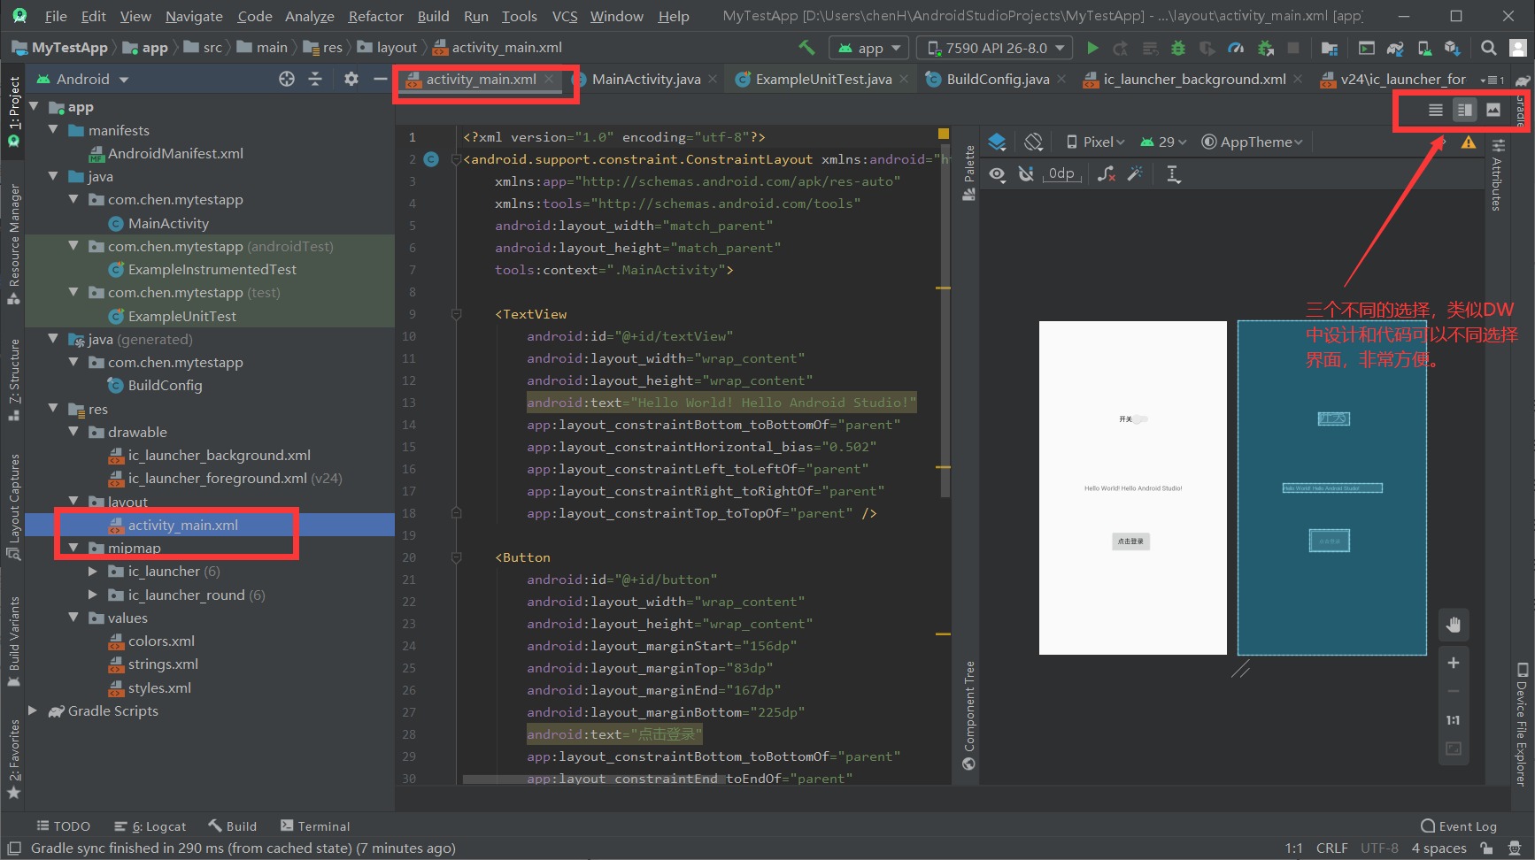Screen dimensions: 1535x860
Task: Open the AppTheme selector dropdown
Action: [x=1253, y=142]
